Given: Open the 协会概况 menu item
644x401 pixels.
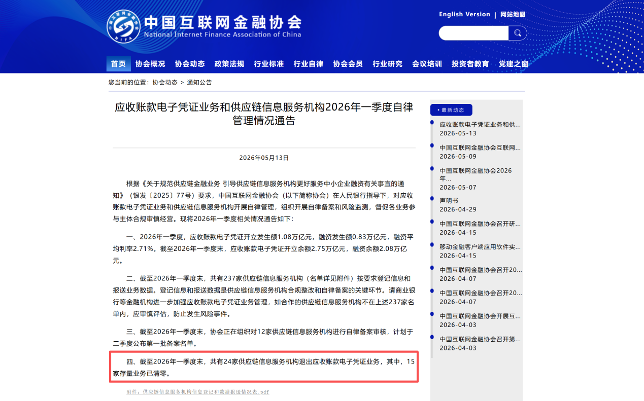Looking at the screenshot, I should click(150, 64).
